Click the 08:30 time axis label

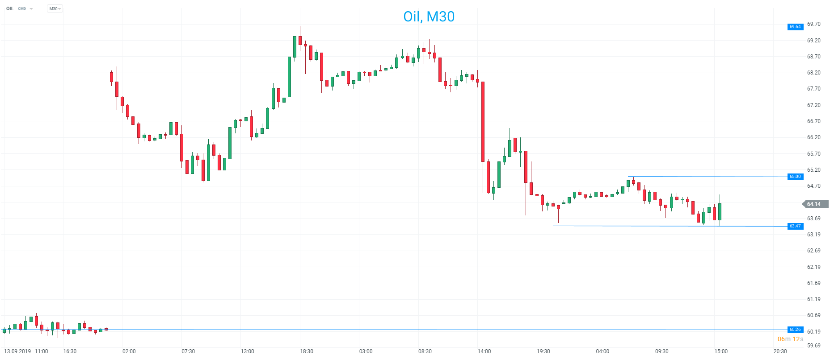coord(425,351)
